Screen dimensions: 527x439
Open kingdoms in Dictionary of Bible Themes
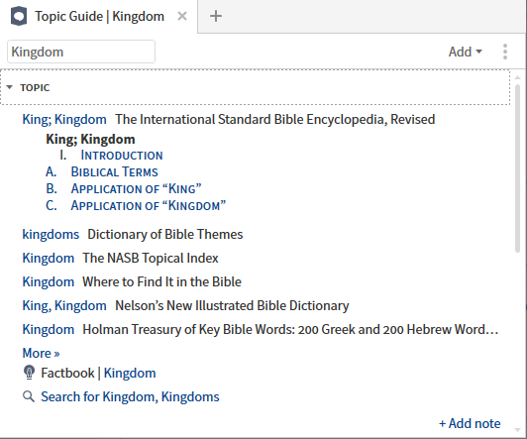click(x=51, y=234)
